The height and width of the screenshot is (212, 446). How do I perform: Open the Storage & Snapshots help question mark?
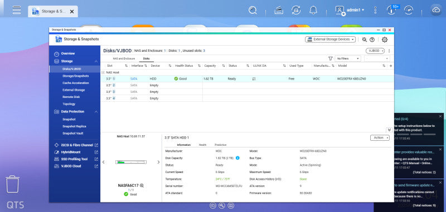[372, 40]
